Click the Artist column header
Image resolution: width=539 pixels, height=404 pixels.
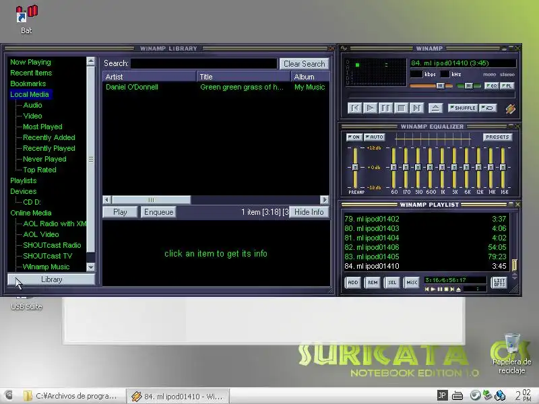pos(149,77)
